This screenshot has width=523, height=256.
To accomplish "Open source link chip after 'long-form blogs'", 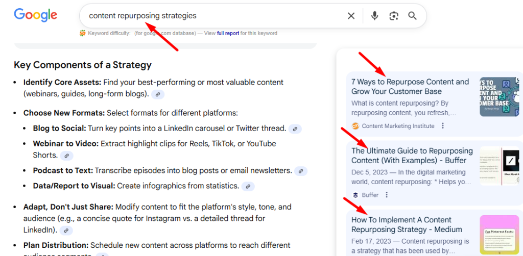I will (158, 94).
